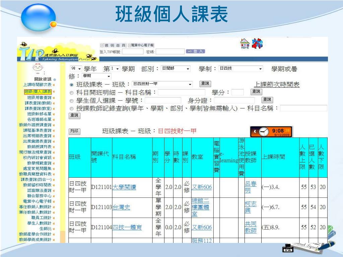The height and width of the screenshot is (257, 343).
Task: Open 各班導師名單 in the sidebar
Action: (x=39, y=119)
